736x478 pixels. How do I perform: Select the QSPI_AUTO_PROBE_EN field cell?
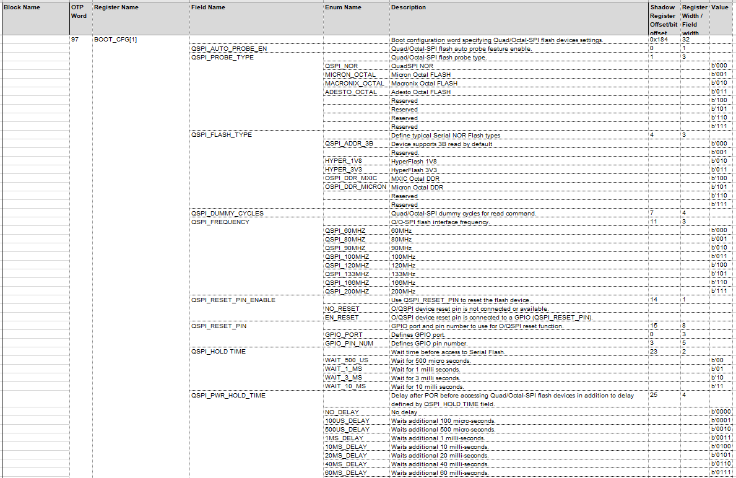(256, 49)
